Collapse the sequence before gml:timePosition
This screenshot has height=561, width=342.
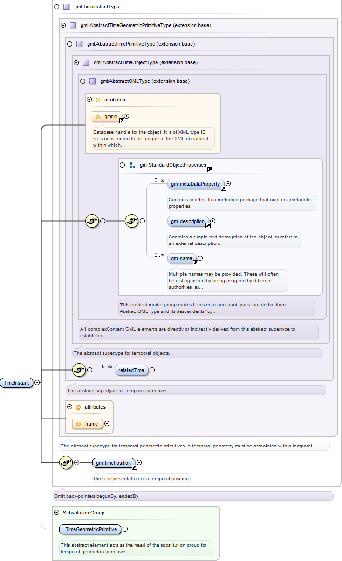pos(76,463)
